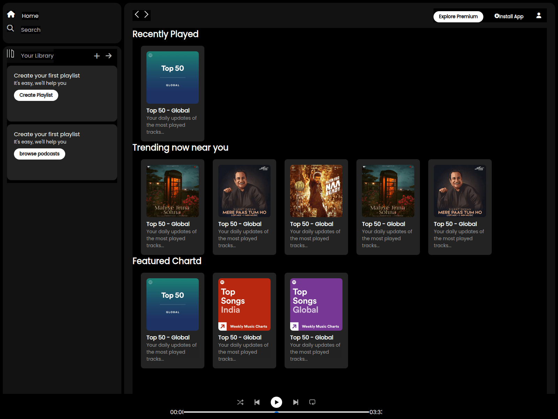Open Top 50 Global cover in Featured Charts
Viewport: 558px width, 419px height.
173,304
